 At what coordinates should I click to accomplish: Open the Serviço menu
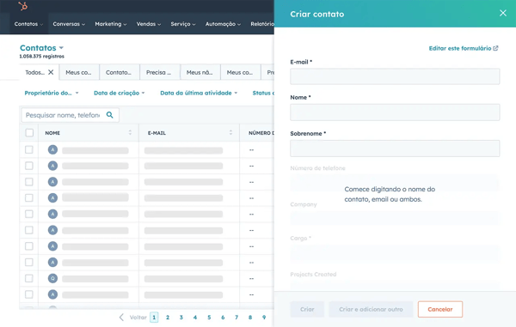[183, 24]
